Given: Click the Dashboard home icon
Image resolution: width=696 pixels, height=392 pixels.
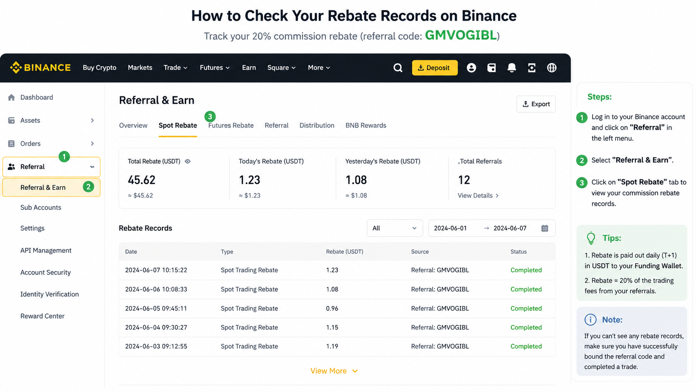Looking at the screenshot, I should pos(11,97).
